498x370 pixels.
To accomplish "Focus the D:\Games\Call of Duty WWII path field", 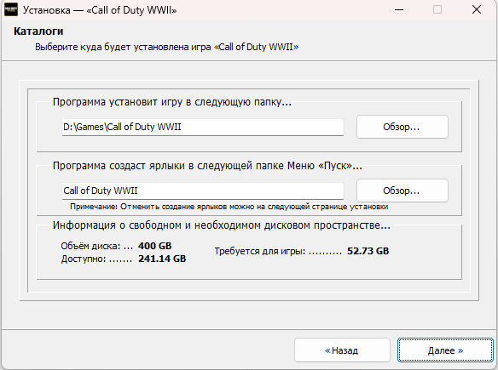I will point(203,128).
